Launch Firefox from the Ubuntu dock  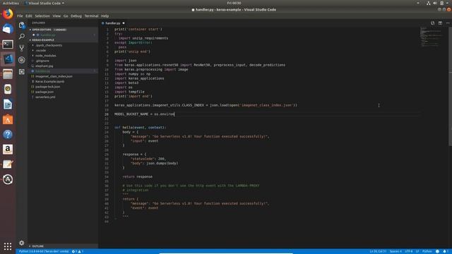tap(8, 14)
